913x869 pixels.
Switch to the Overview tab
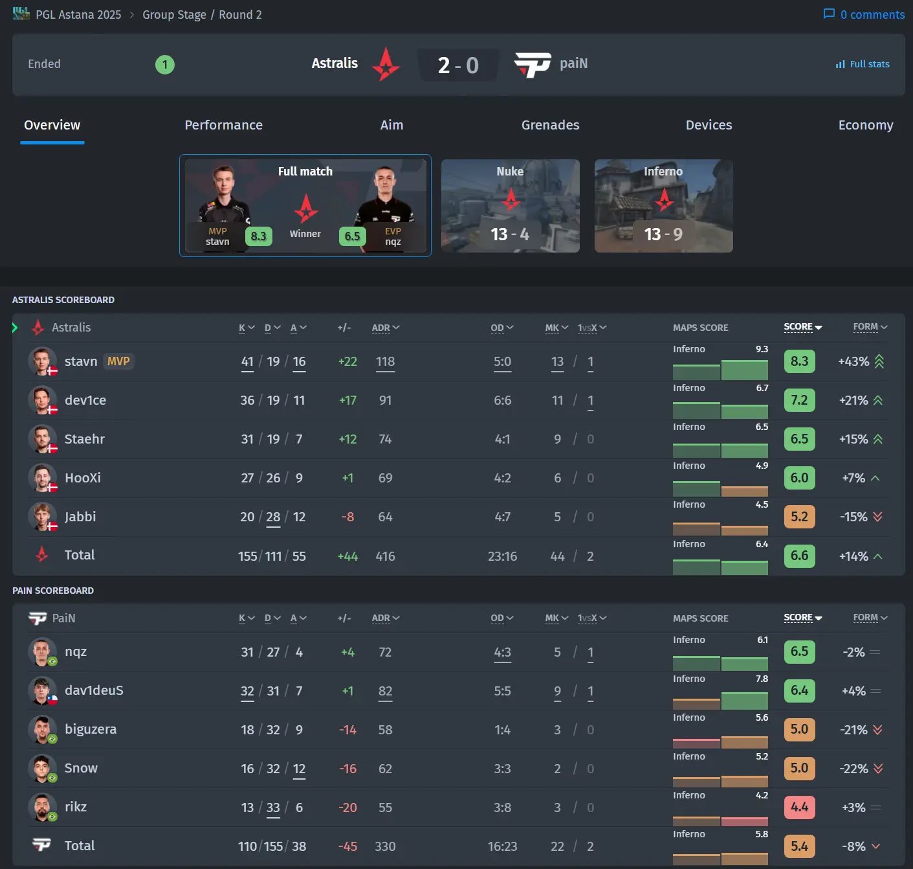click(52, 125)
